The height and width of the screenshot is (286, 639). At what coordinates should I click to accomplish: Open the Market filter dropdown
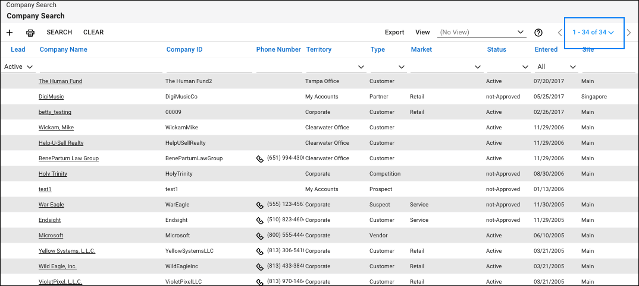447,66
